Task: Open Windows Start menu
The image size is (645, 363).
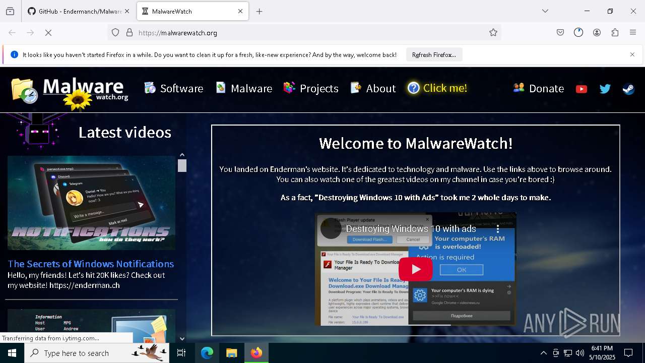Action: click(x=12, y=353)
